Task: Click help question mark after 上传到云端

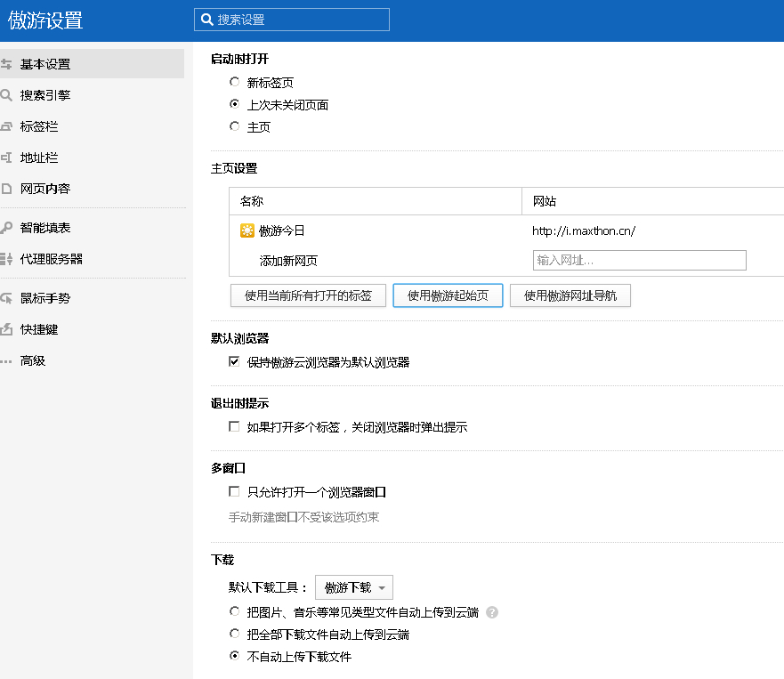Action: [x=492, y=612]
